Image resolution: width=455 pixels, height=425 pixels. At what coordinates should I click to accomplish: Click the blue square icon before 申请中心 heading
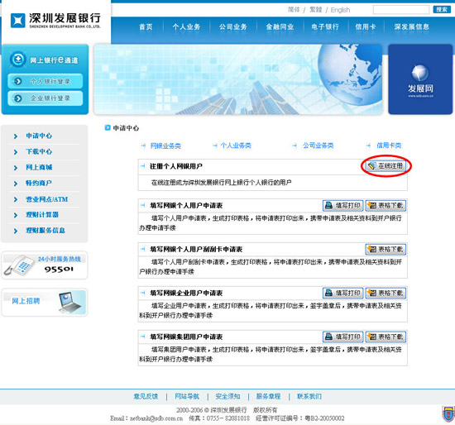tap(108, 127)
